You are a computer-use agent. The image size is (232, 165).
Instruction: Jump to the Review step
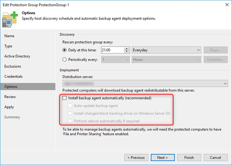point(10,97)
